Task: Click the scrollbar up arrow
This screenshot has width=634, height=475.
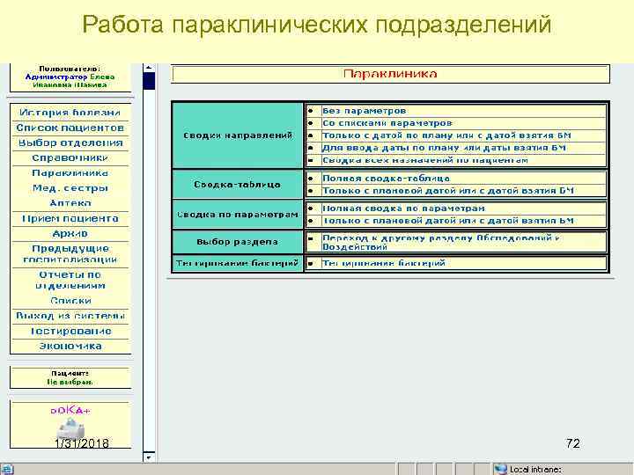Action: coord(149,68)
